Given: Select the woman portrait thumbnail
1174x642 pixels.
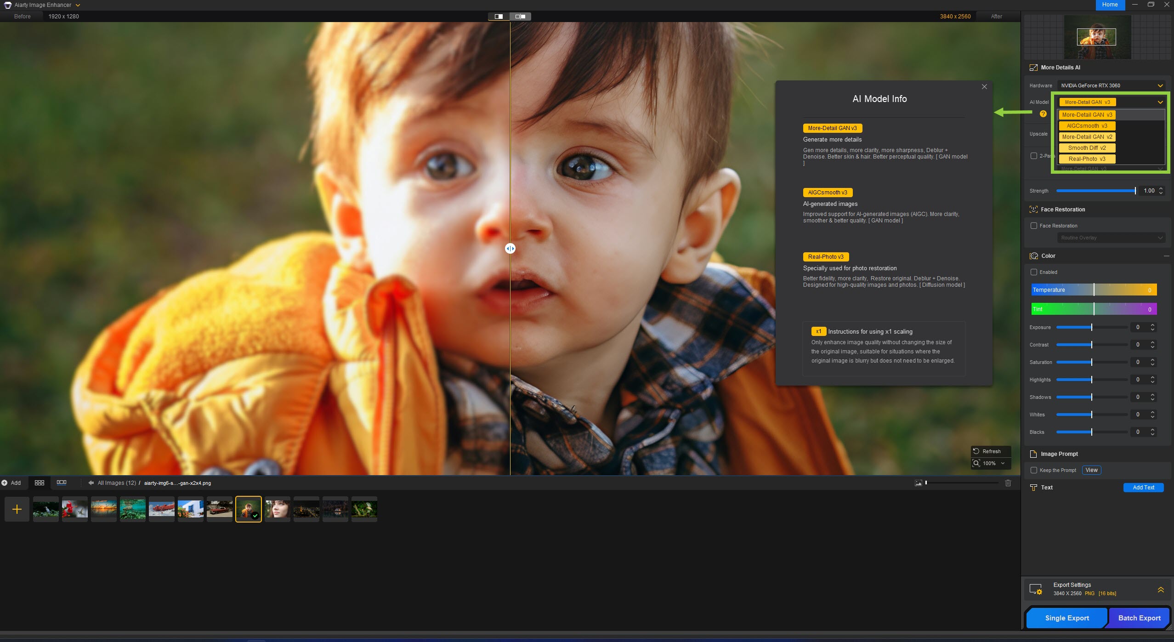Looking at the screenshot, I should (x=278, y=509).
